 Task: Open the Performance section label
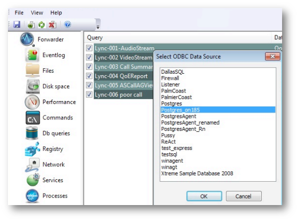pos(59,102)
